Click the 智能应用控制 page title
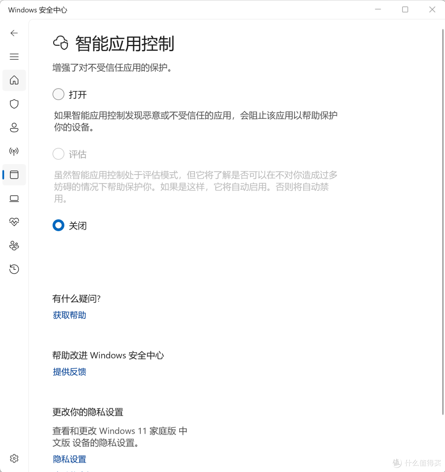The image size is (445, 472). point(125,43)
